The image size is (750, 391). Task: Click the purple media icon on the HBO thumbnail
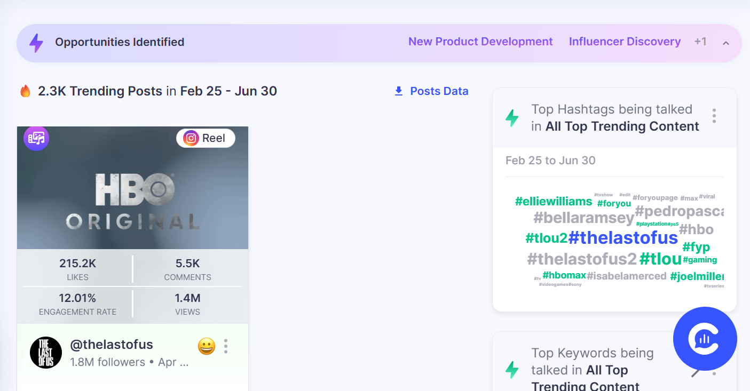click(36, 139)
